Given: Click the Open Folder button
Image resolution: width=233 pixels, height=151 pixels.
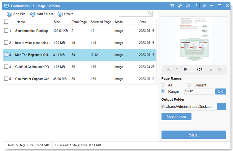Looking at the screenshot, I should [176, 116].
